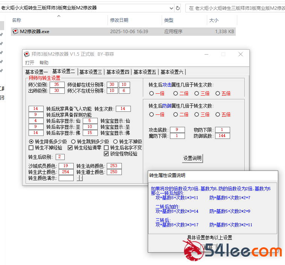Image resolution: width=285 pixels, height=265 pixels.
Task: Enable the 转生不掉经验 checkbox
Action: [31, 148]
